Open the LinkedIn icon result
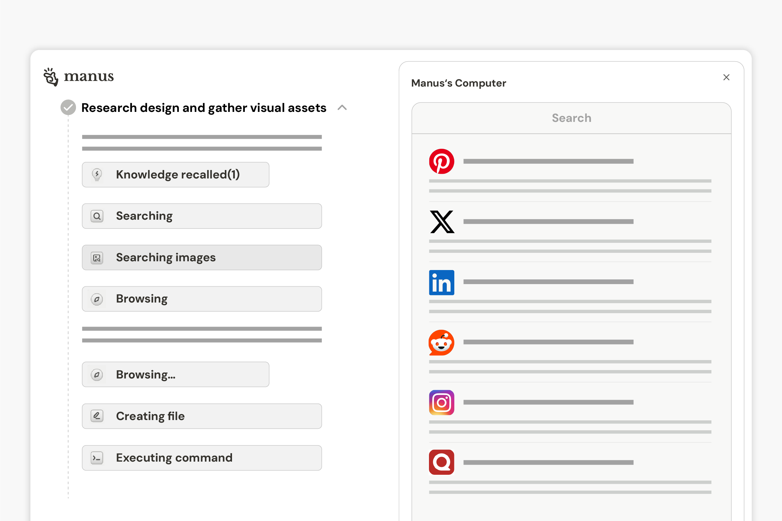This screenshot has height=521, width=782. (x=441, y=283)
